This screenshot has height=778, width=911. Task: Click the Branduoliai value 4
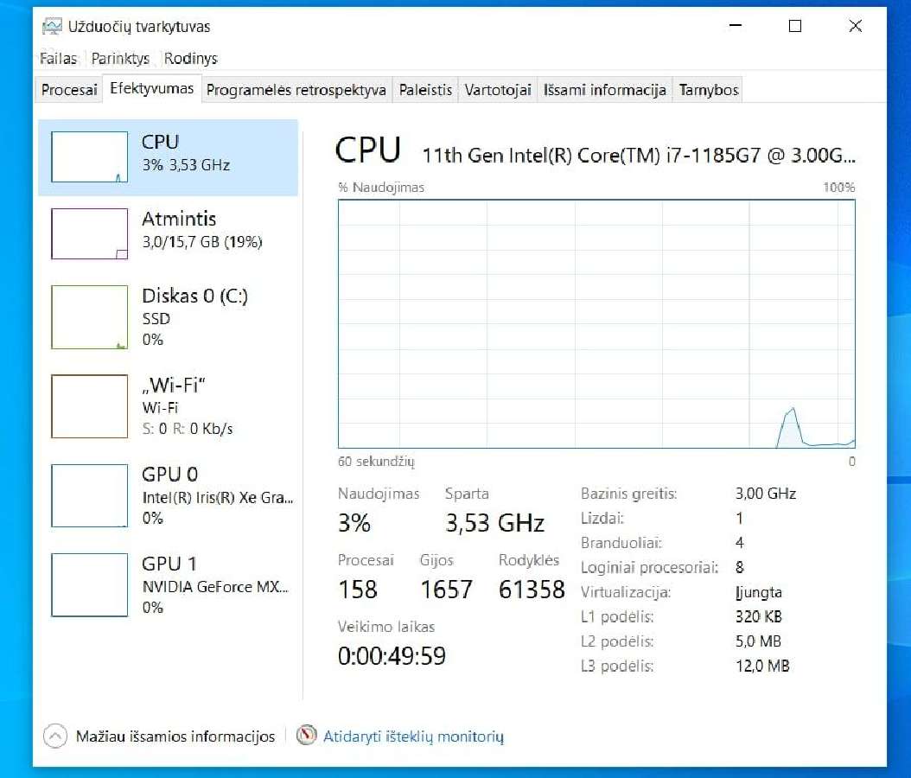coord(740,542)
